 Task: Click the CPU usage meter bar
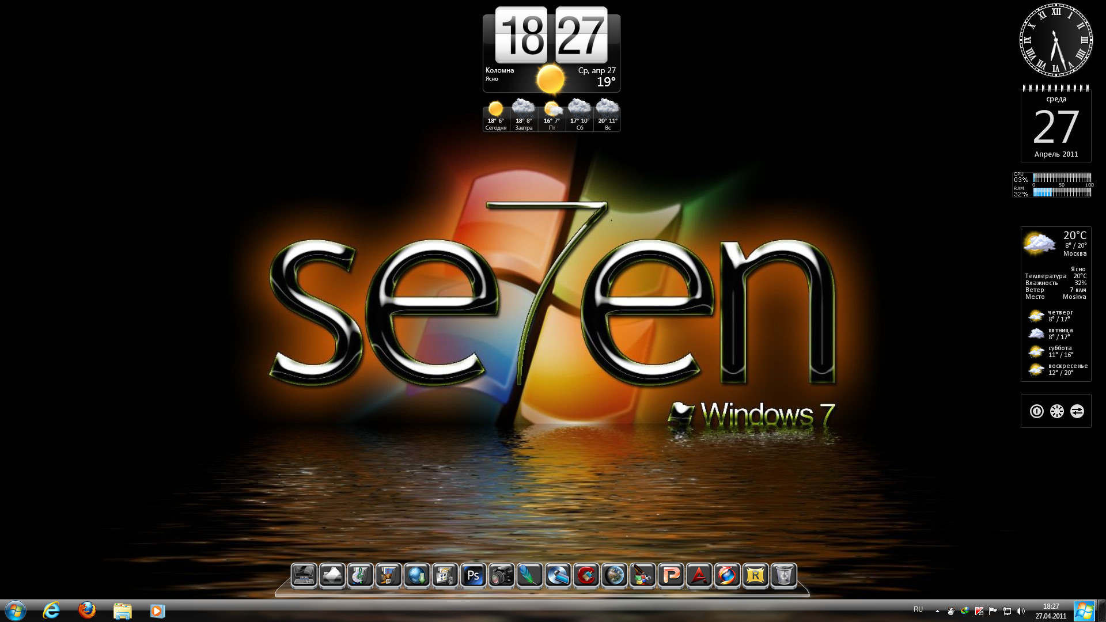(x=1062, y=177)
